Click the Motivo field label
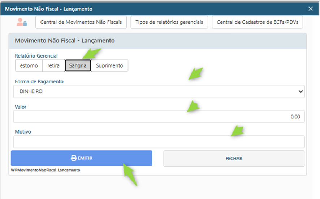 tap(23, 132)
